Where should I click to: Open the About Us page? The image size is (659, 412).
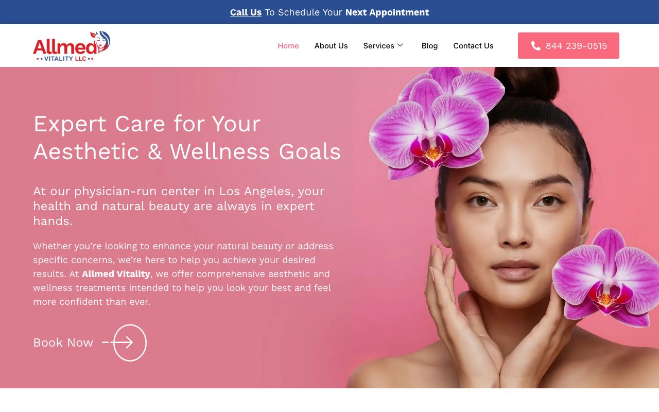pos(331,46)
